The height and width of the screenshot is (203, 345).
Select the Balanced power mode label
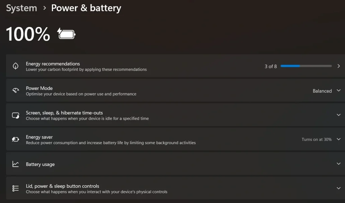pos(322,90)
